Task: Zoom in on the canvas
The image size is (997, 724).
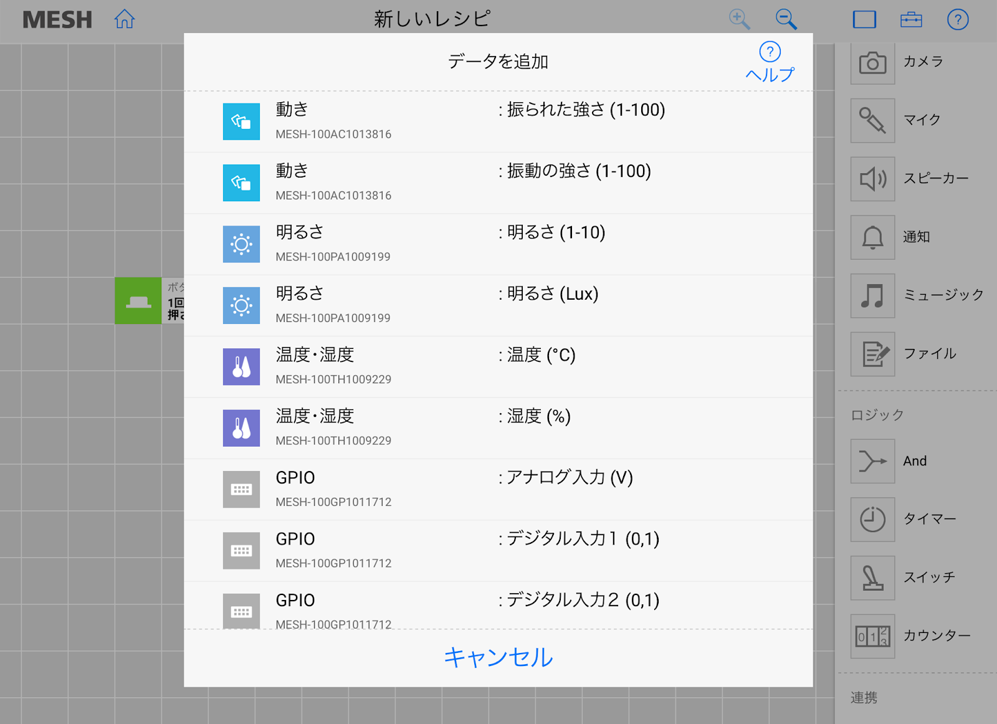Action: [739, 19]
